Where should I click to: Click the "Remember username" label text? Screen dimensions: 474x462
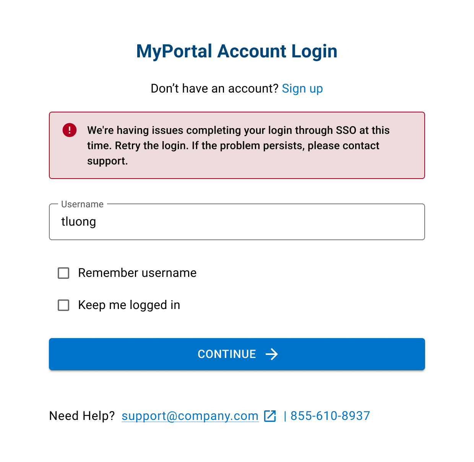[137, 273]
